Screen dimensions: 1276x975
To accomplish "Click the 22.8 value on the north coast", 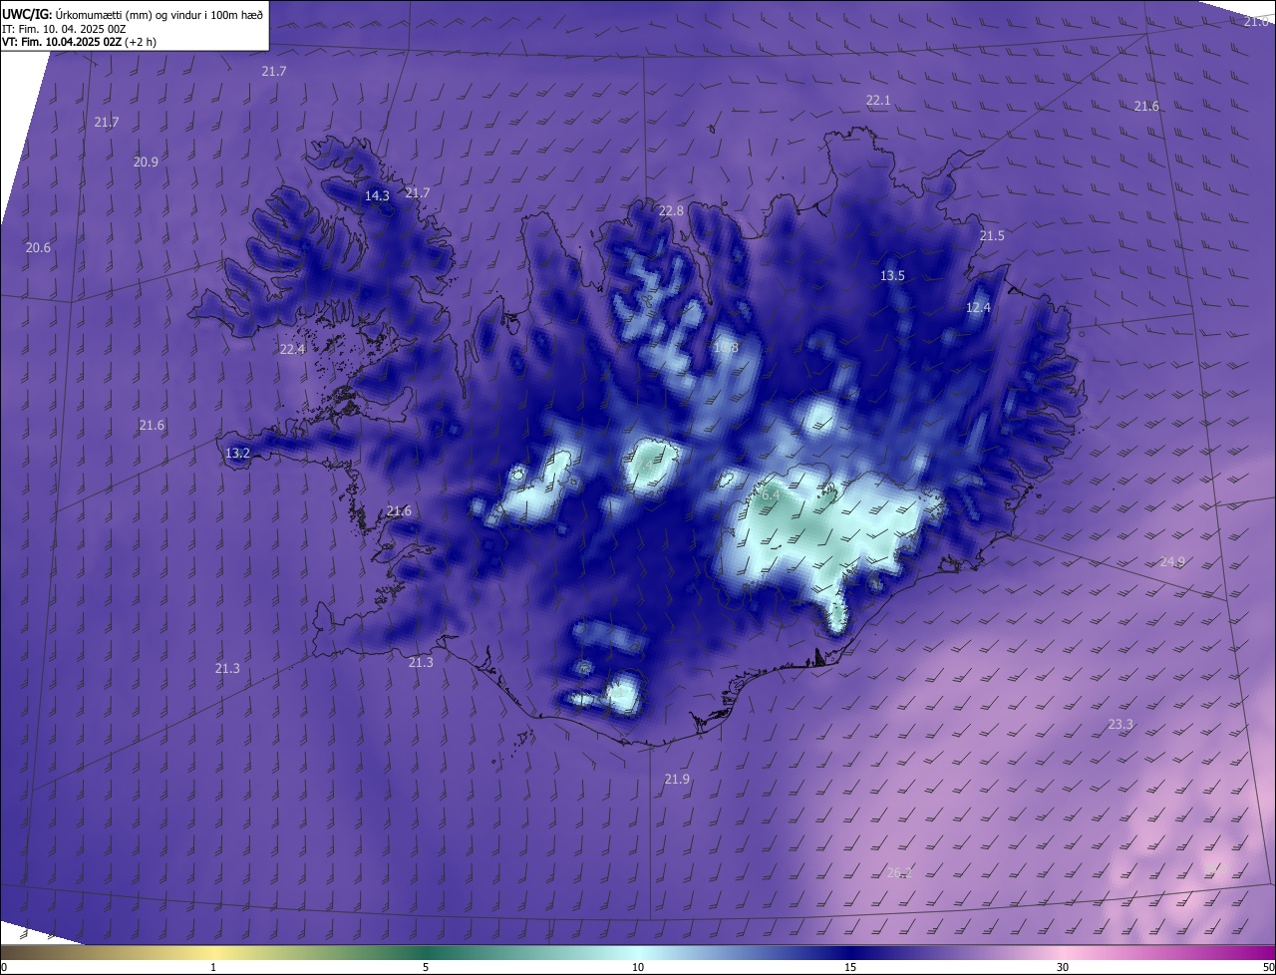I will click(x=671, y=211).
